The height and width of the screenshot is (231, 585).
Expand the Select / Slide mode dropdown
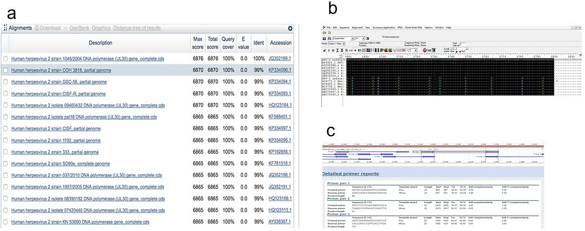tap(343, 44)
